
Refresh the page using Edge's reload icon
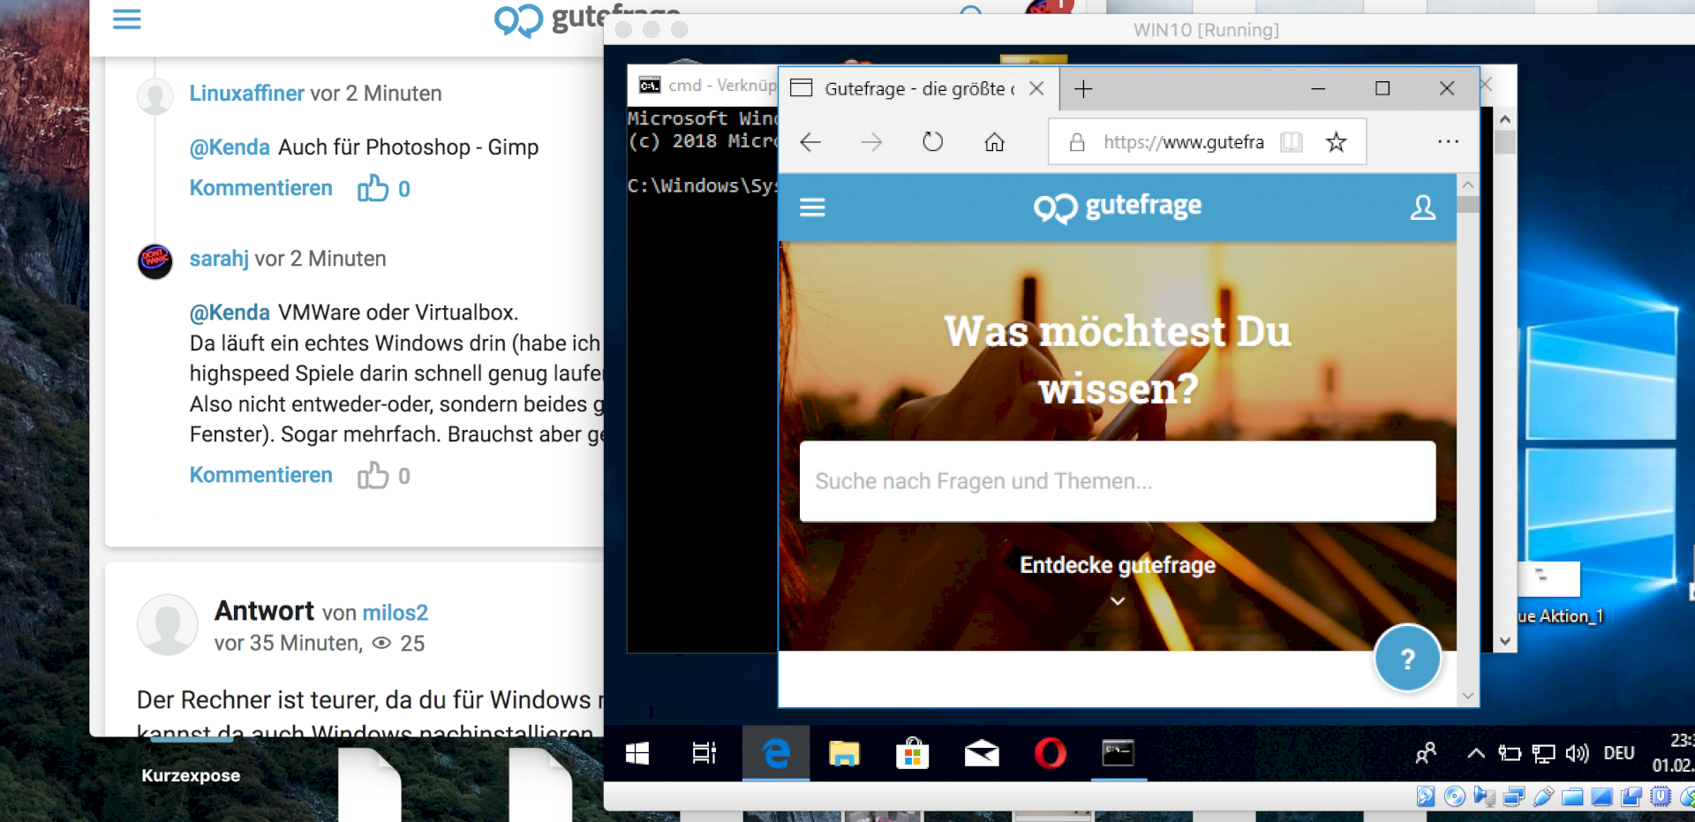tap(933, 141)
